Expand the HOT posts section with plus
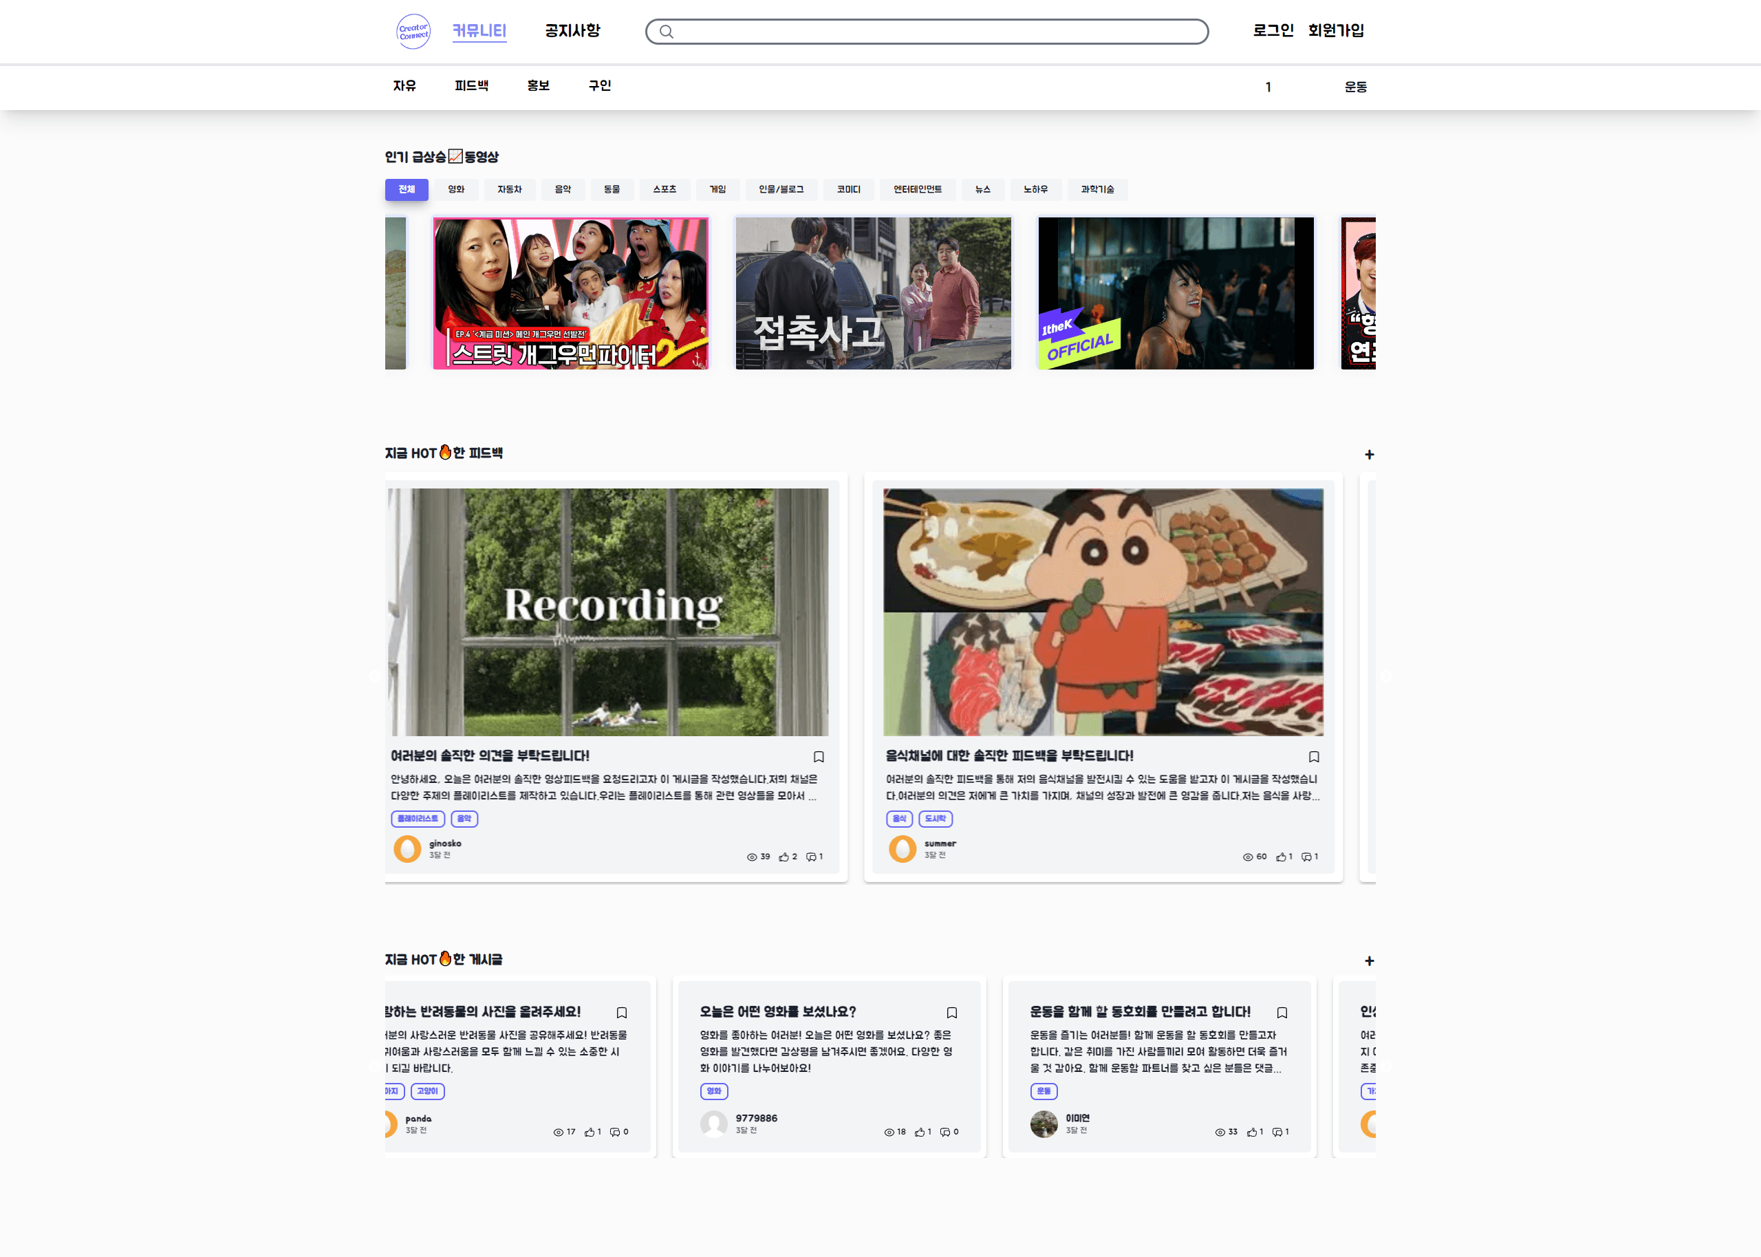The height and width of the screenshot is (1257, 1761). coord(1369,960)
